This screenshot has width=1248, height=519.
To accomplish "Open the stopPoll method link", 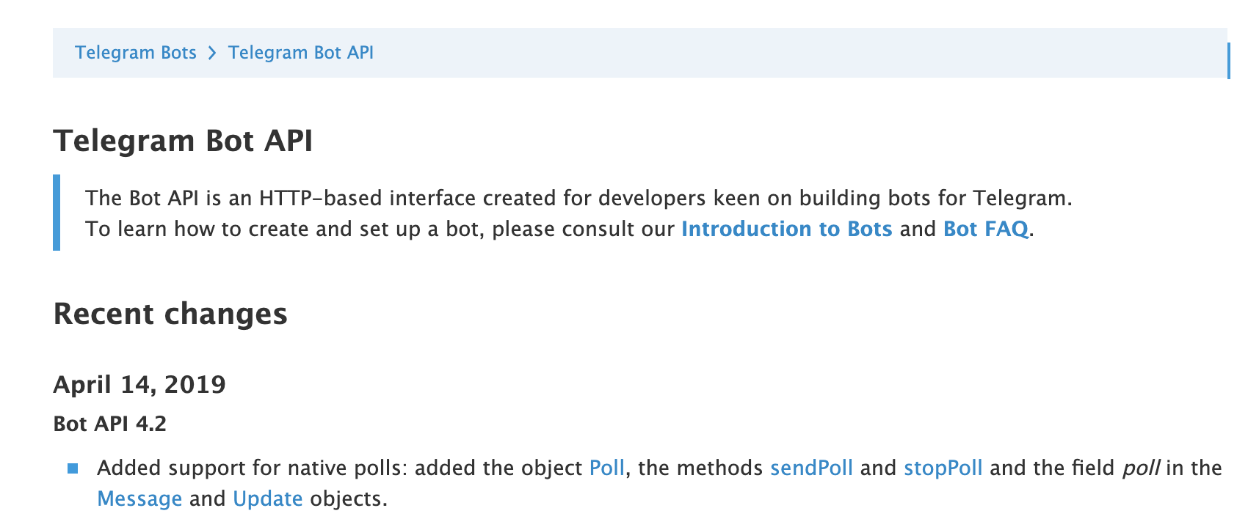I will click(943, 468).
